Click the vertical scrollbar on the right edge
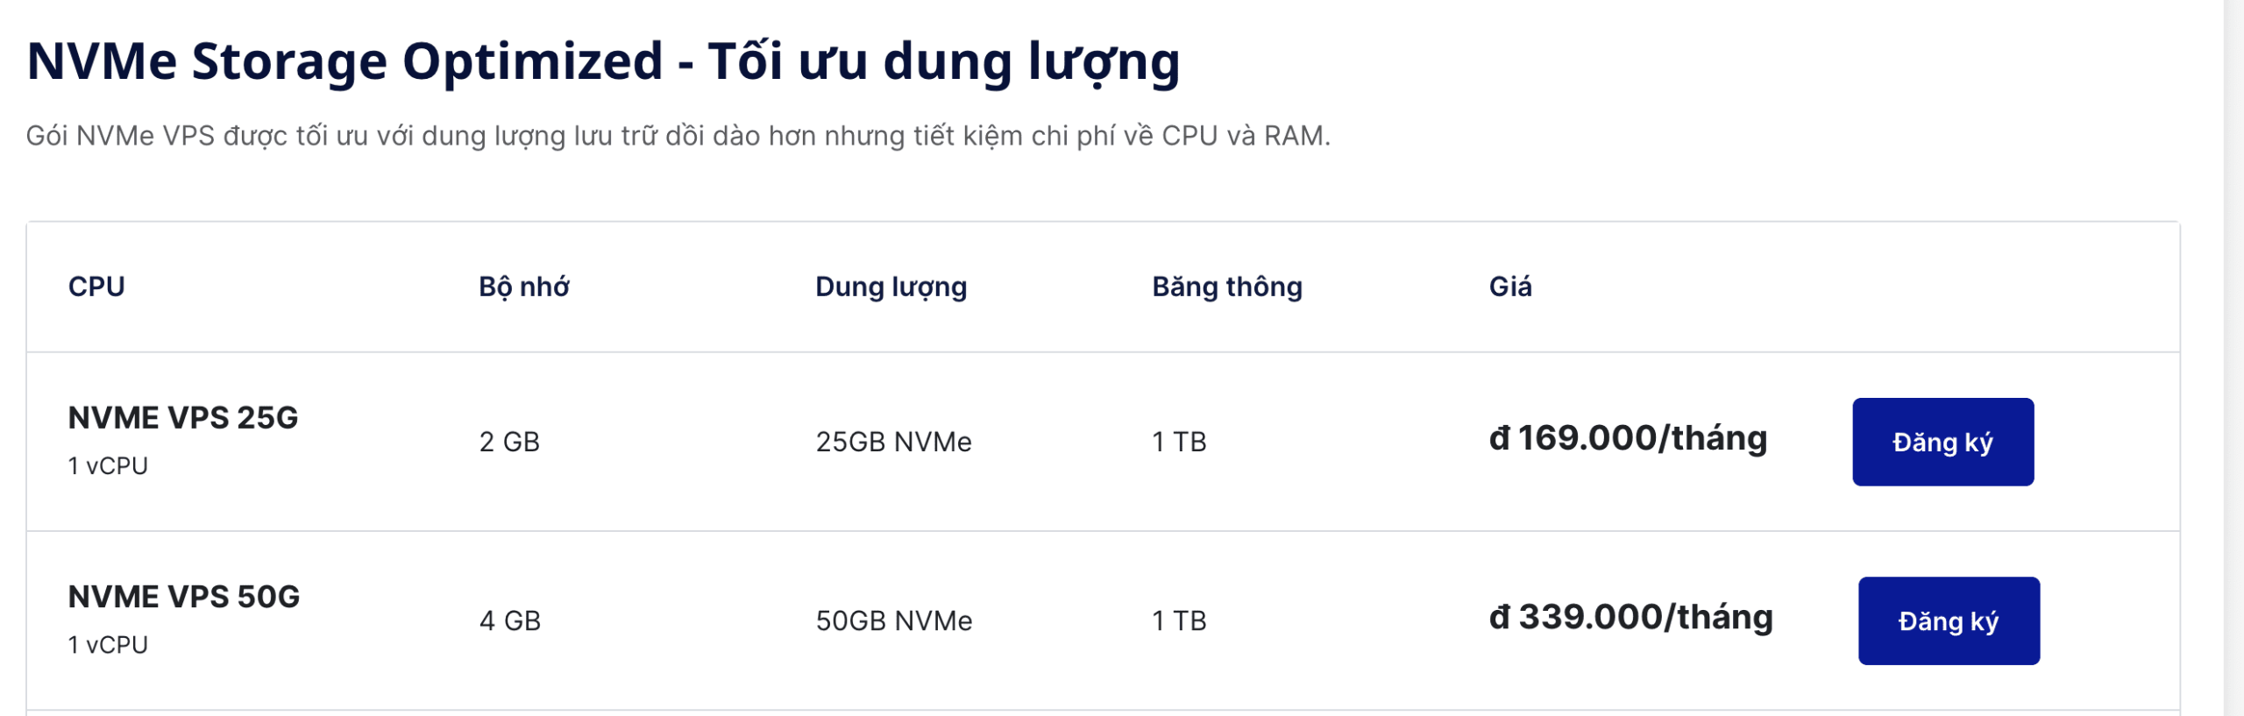The height and width of the screenshot is (716, 2244). (2233, 351)
